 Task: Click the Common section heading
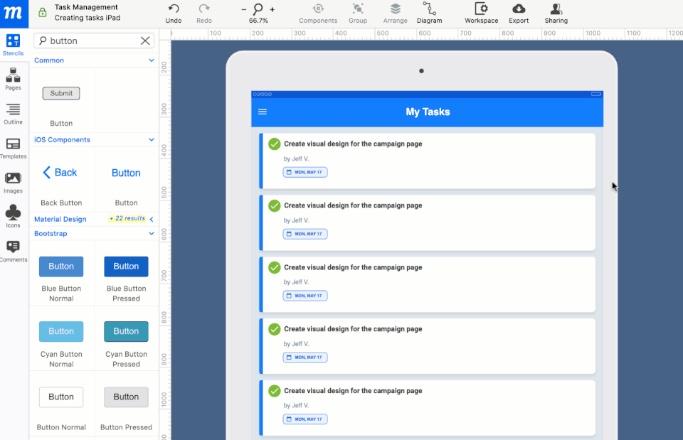coord(49,60)
